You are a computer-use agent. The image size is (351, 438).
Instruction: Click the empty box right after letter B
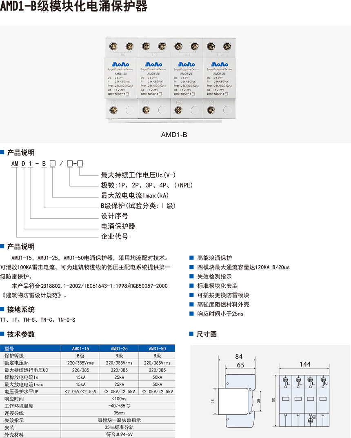[x=53, y=164]
